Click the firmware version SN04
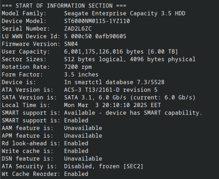The image size is (219, 179). 71,44
